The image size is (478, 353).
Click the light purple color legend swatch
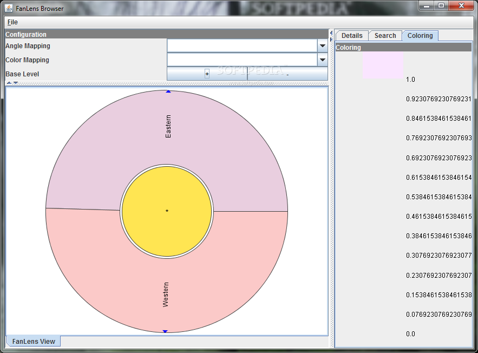pyautogui.click(x=383, y=65)
